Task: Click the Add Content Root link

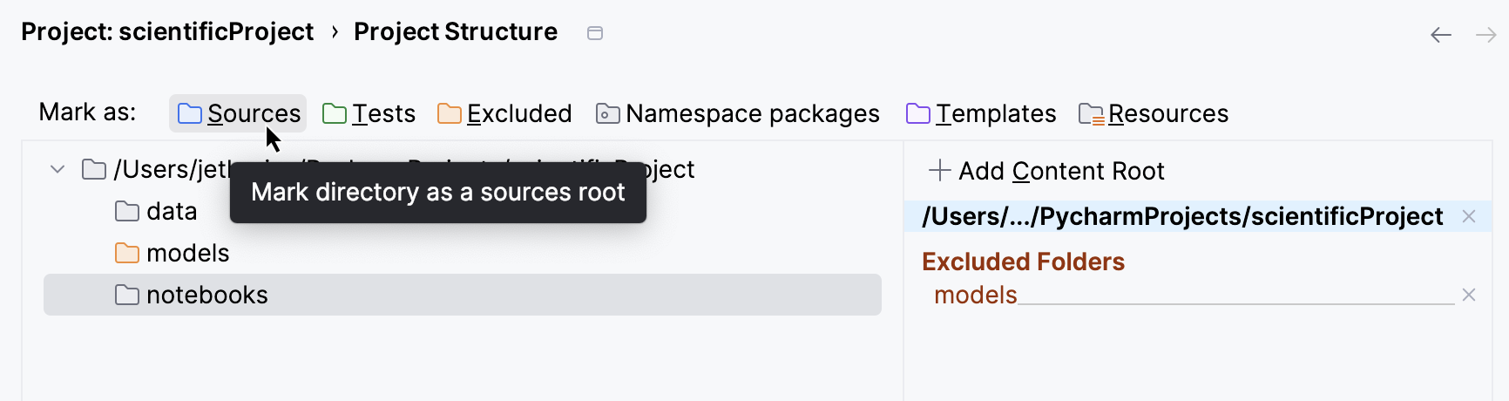Action: [x=1061, y=171]
